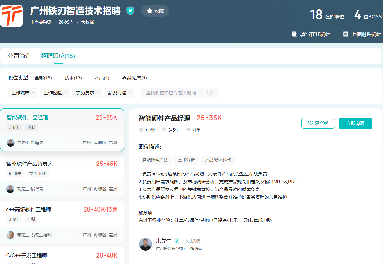Screen dimensions: 383x264
Task: Toggle the 收藏 favorite button
Action: coord(155,11)
